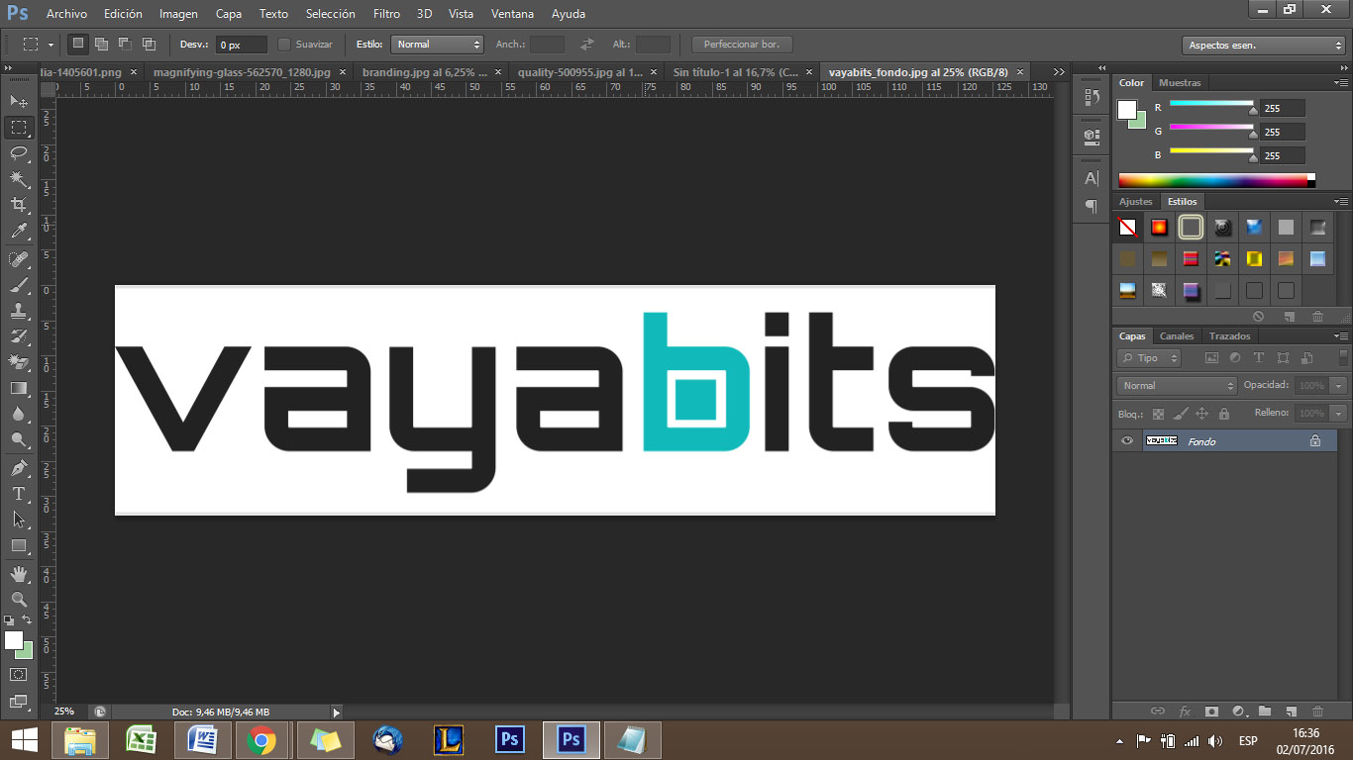The width and height of the screenshot is (1353, 760).
Task: Select the Horizontal Type tool
Action: 19,493
